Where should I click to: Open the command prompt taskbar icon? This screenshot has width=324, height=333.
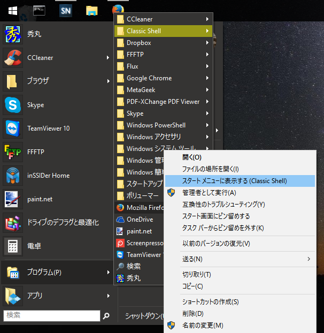[39, 11]
